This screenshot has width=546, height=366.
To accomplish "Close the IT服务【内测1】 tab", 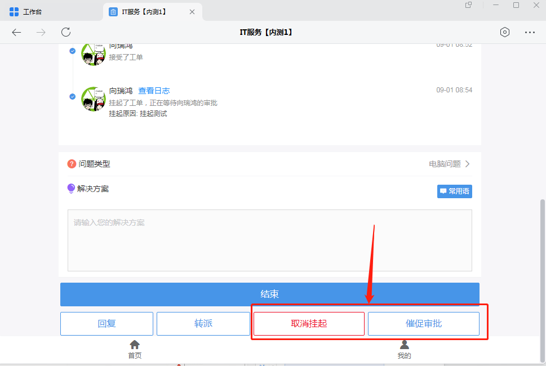I will [192, 12].
